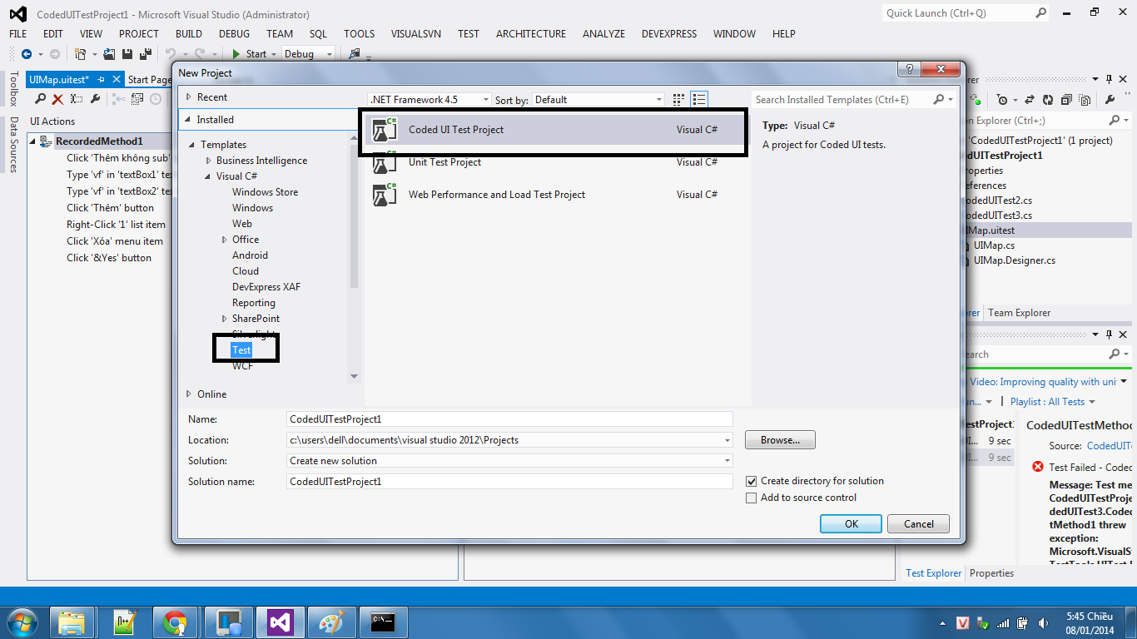1137x639 pixels.
Task: Expand the Online section
Action: tap(189, 394)
